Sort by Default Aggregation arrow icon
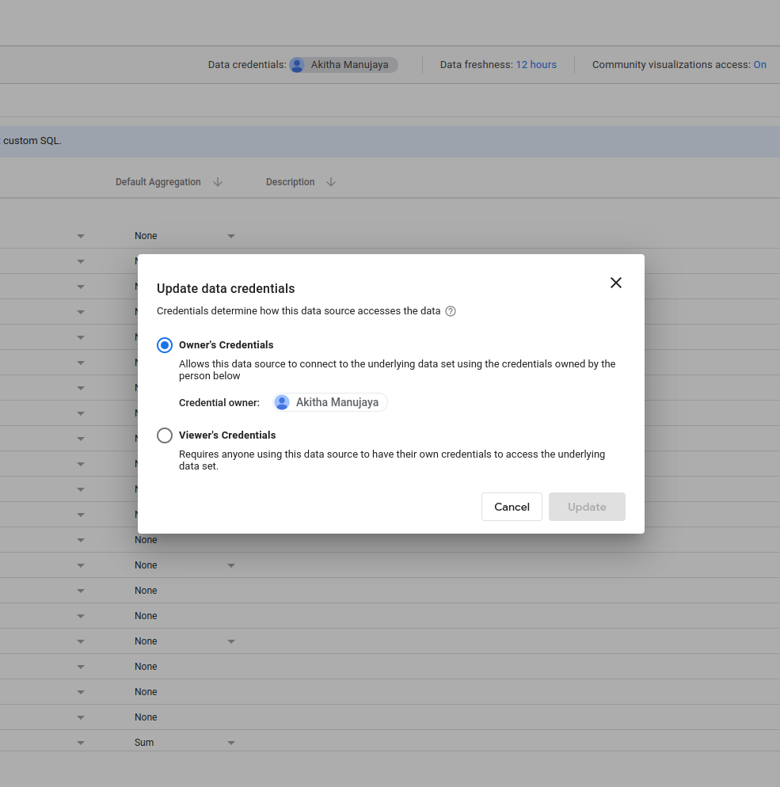The image size is (780, 787). click(218, 182)
